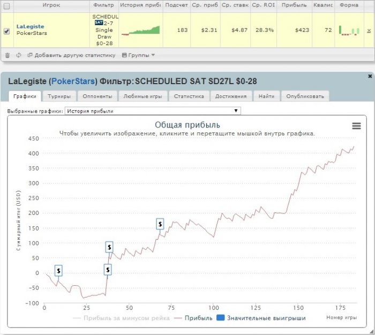Click the trash delete icon
Screen dimensions: 375x335
point(7,55)
